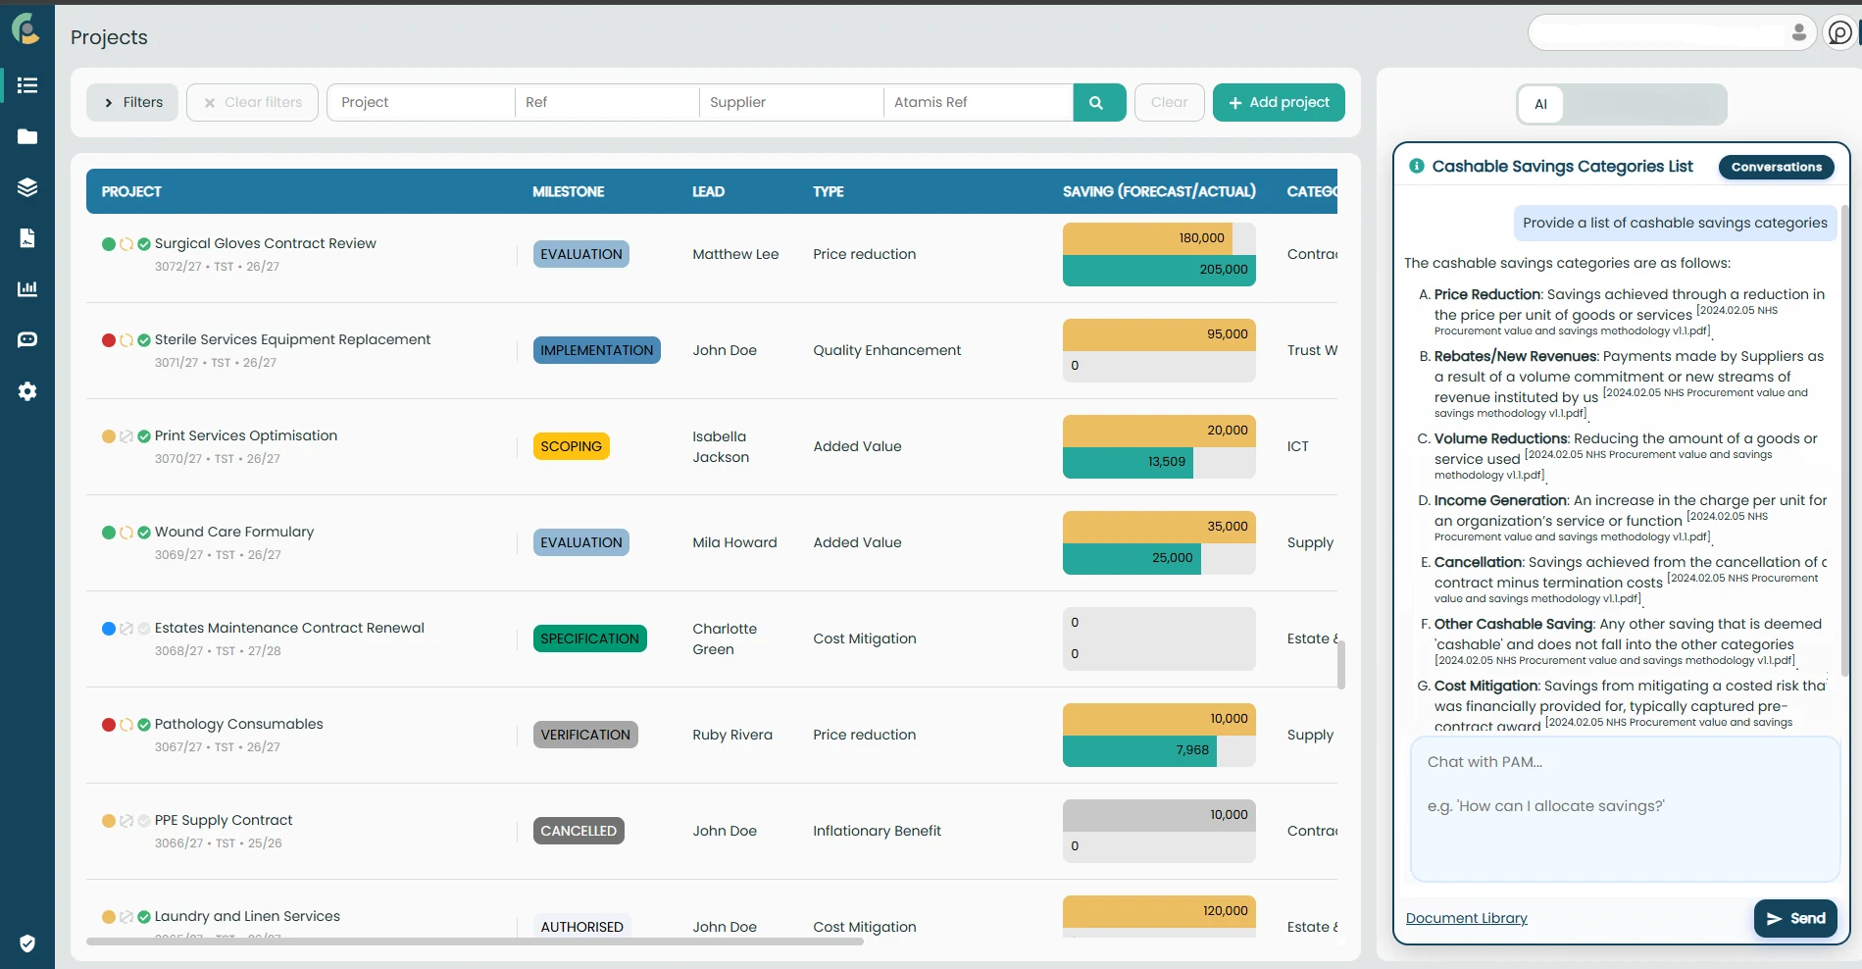
Task: Click the Print Services saving bar showing 13,509
Action: point(1128,462)
